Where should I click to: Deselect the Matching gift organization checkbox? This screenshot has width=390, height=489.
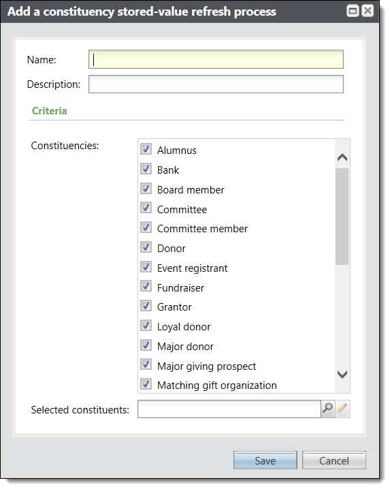[146, 384]
